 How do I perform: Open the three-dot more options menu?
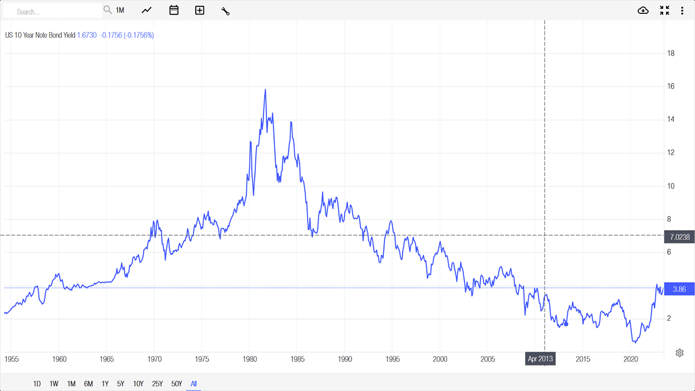(682, 10)
